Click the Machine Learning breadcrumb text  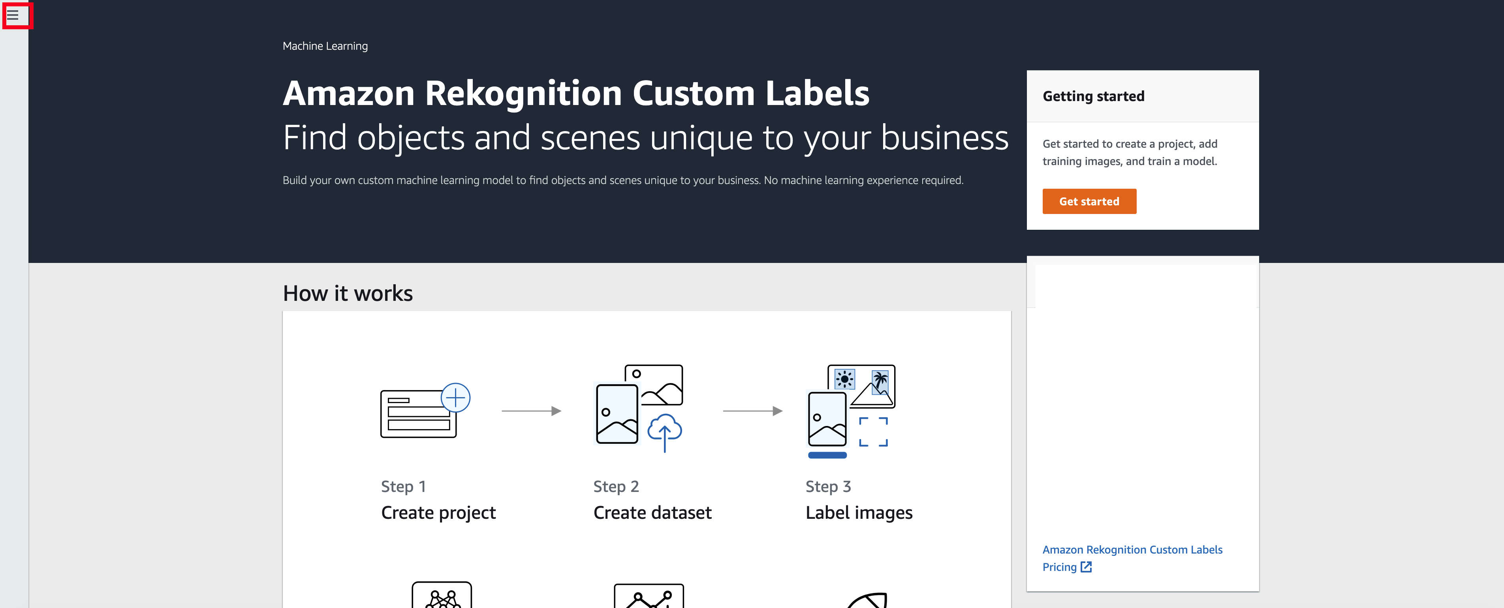coord(325,46)
